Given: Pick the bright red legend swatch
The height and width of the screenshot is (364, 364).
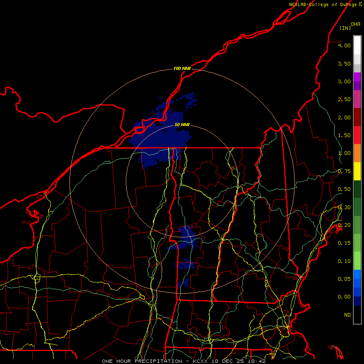Looking at the screenshot, I should coord(357,135).
